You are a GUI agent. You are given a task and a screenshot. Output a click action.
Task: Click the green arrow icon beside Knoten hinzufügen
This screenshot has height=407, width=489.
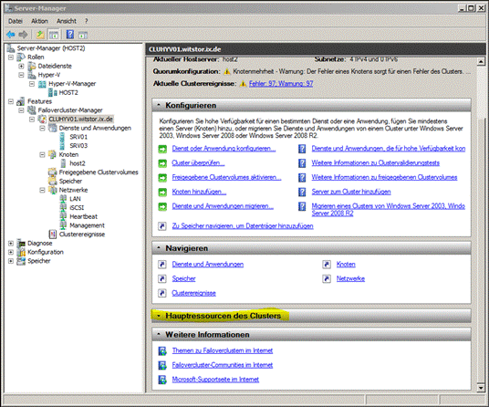pyautogui.click(x=162, y=193)
